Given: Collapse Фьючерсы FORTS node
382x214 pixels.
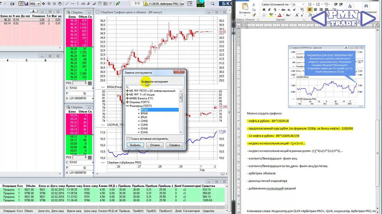Looking at the screenshot, I should [x=127, y=106].
